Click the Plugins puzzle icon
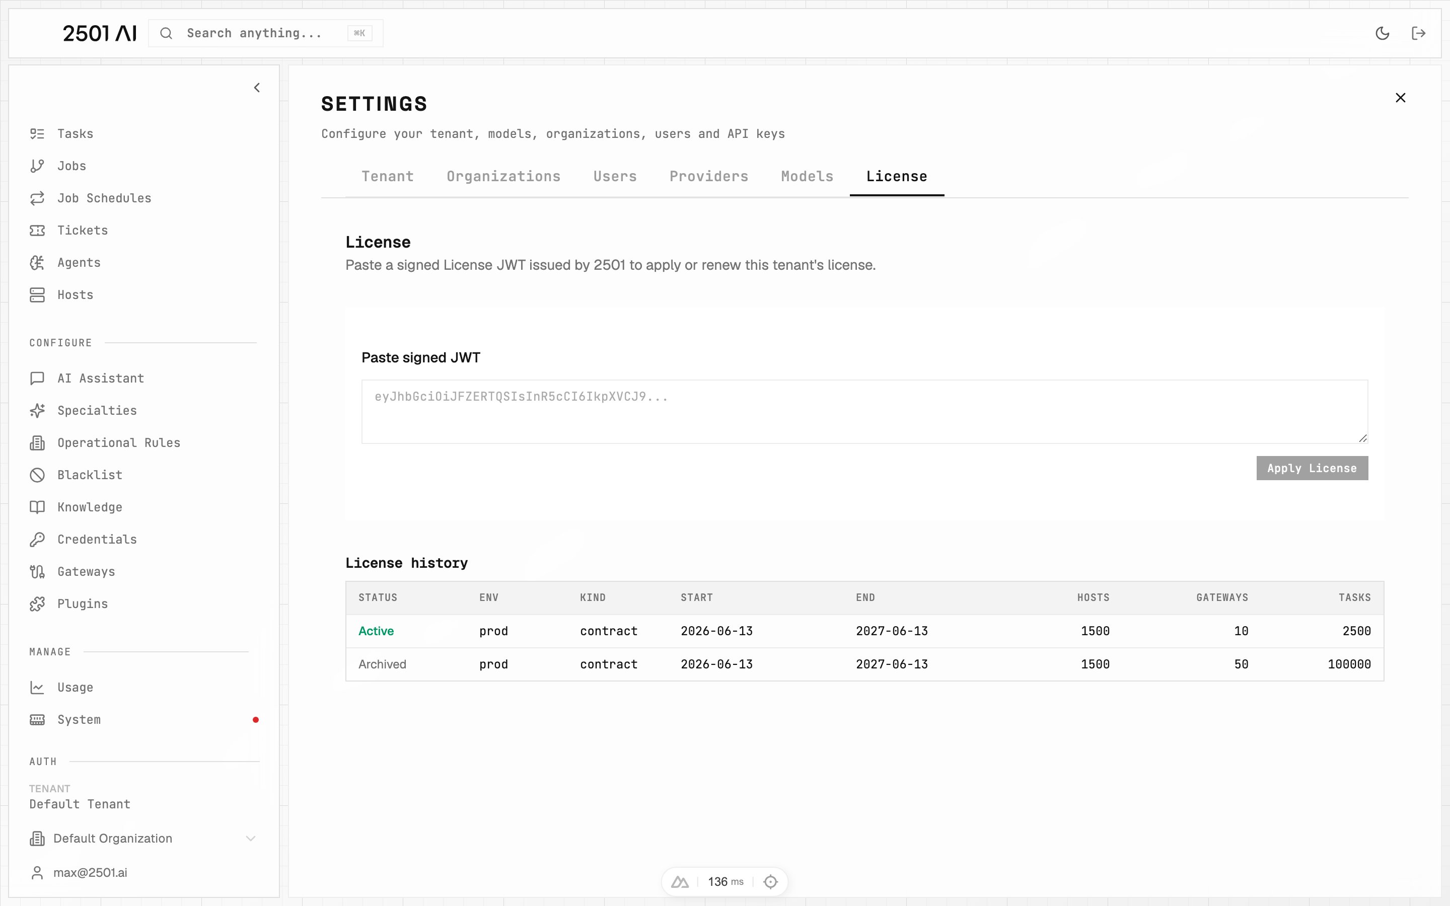This screenshot has height=906, width=1450. 37,604
